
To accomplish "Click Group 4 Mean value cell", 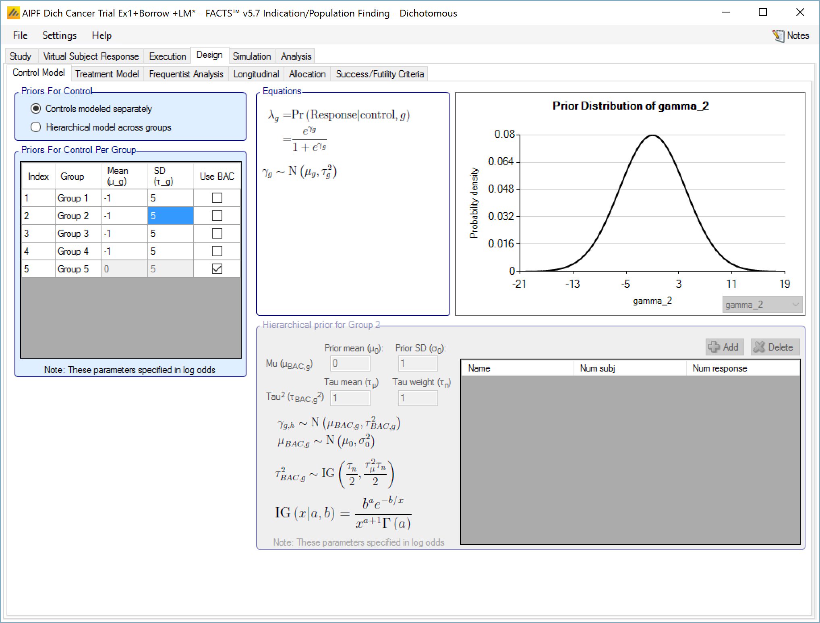I will (124, 251).
